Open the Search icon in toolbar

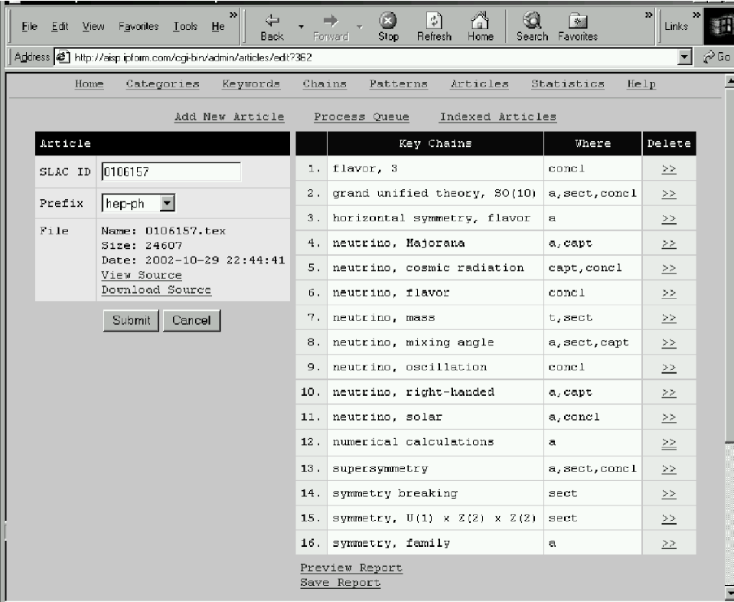click(531, 21)
